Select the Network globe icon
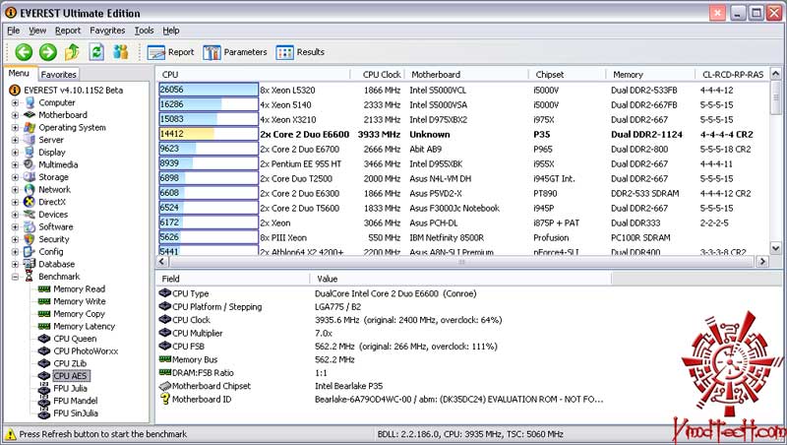The image size is (787, 445). click(30, 189)
